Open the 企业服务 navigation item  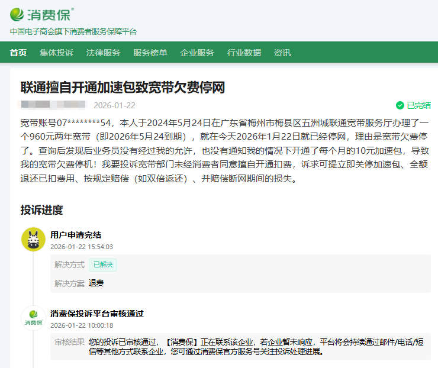(x=197, y=53)
